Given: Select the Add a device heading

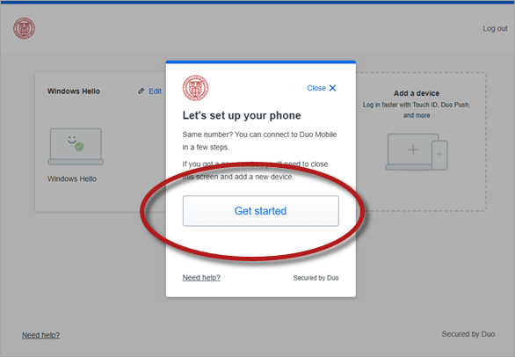Looking at the screenshot, I should click(x=417, y=93).
